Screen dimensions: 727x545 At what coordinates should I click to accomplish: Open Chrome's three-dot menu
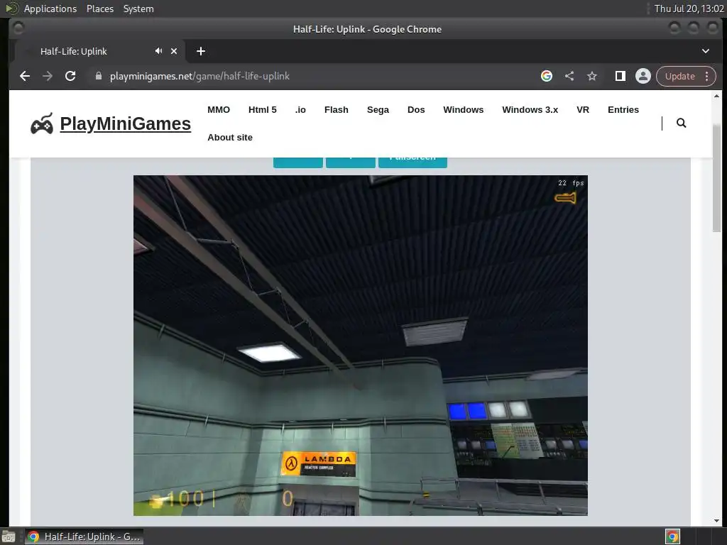tap(707, 76)
